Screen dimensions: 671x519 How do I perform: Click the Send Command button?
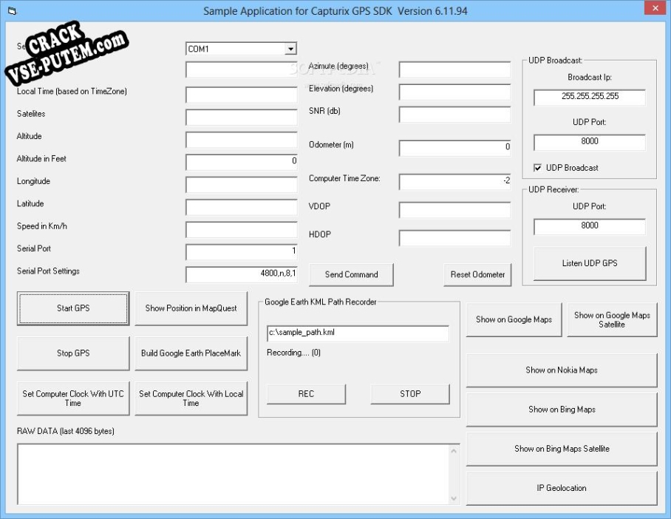coord(351,274)
